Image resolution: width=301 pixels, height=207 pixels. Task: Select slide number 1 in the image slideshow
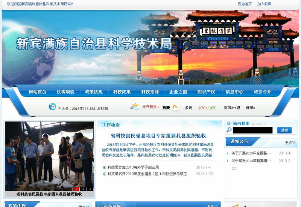(76, 189)
